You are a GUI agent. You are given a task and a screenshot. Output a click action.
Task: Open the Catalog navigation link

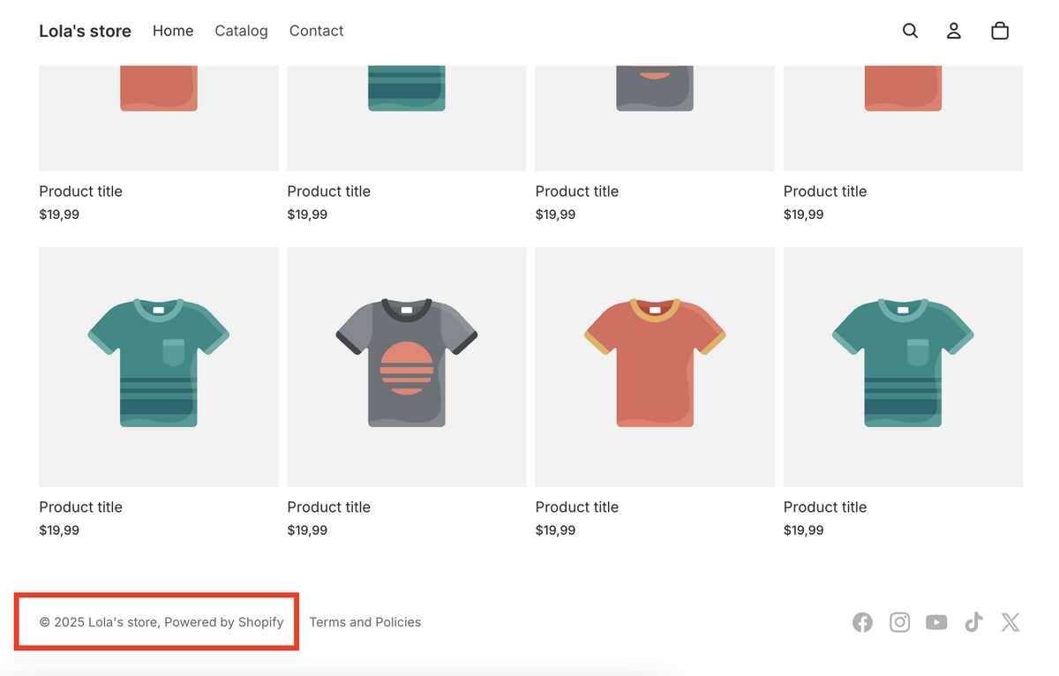[x=241, y=30]
